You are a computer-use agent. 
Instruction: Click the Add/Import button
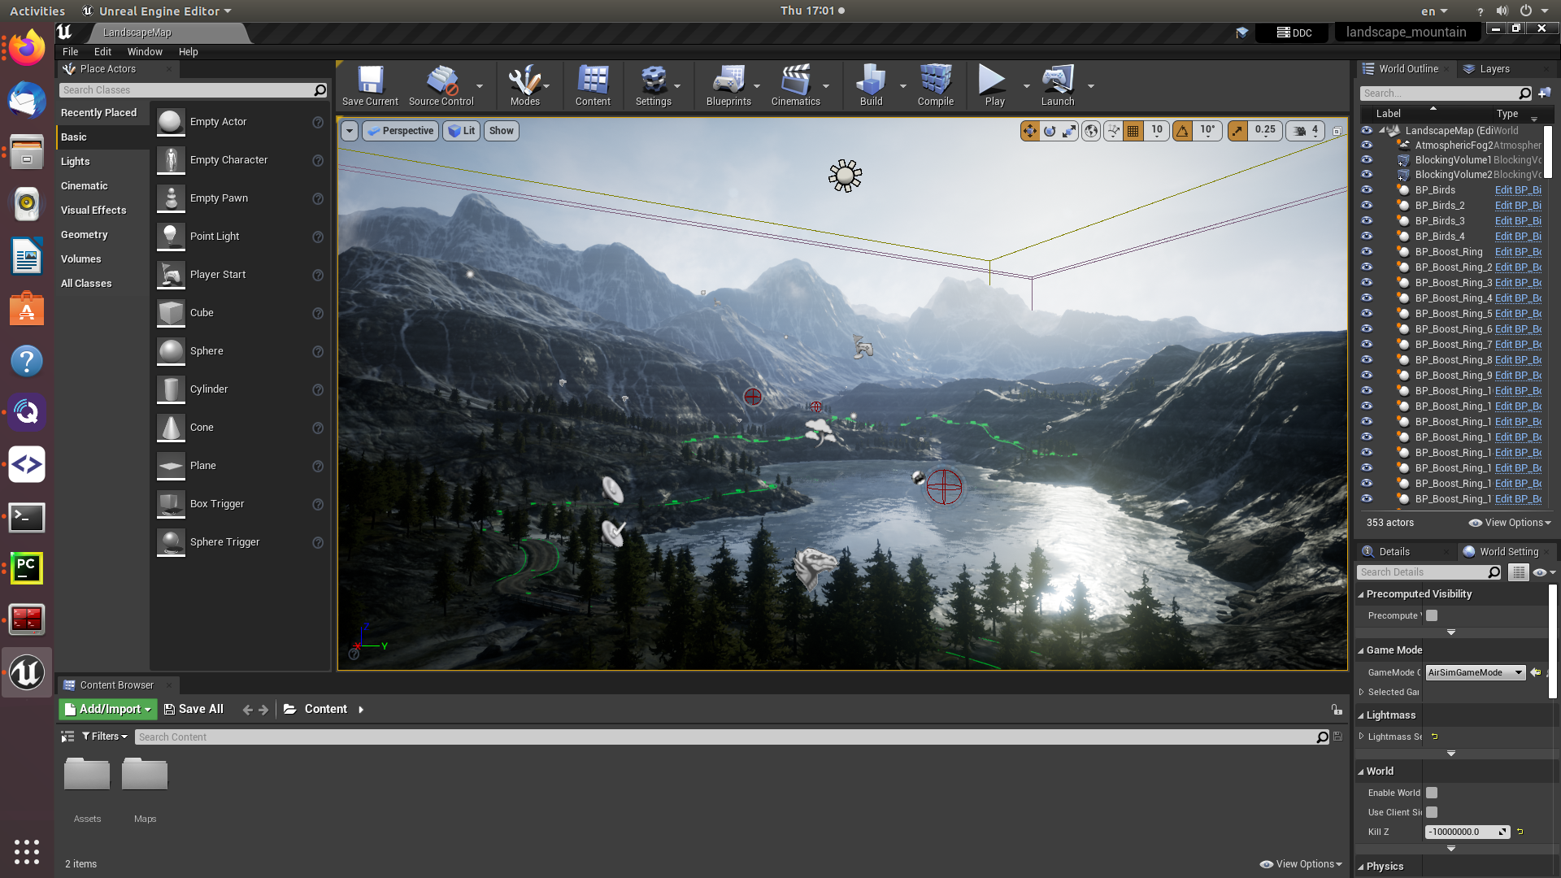[x=107, y=709]
